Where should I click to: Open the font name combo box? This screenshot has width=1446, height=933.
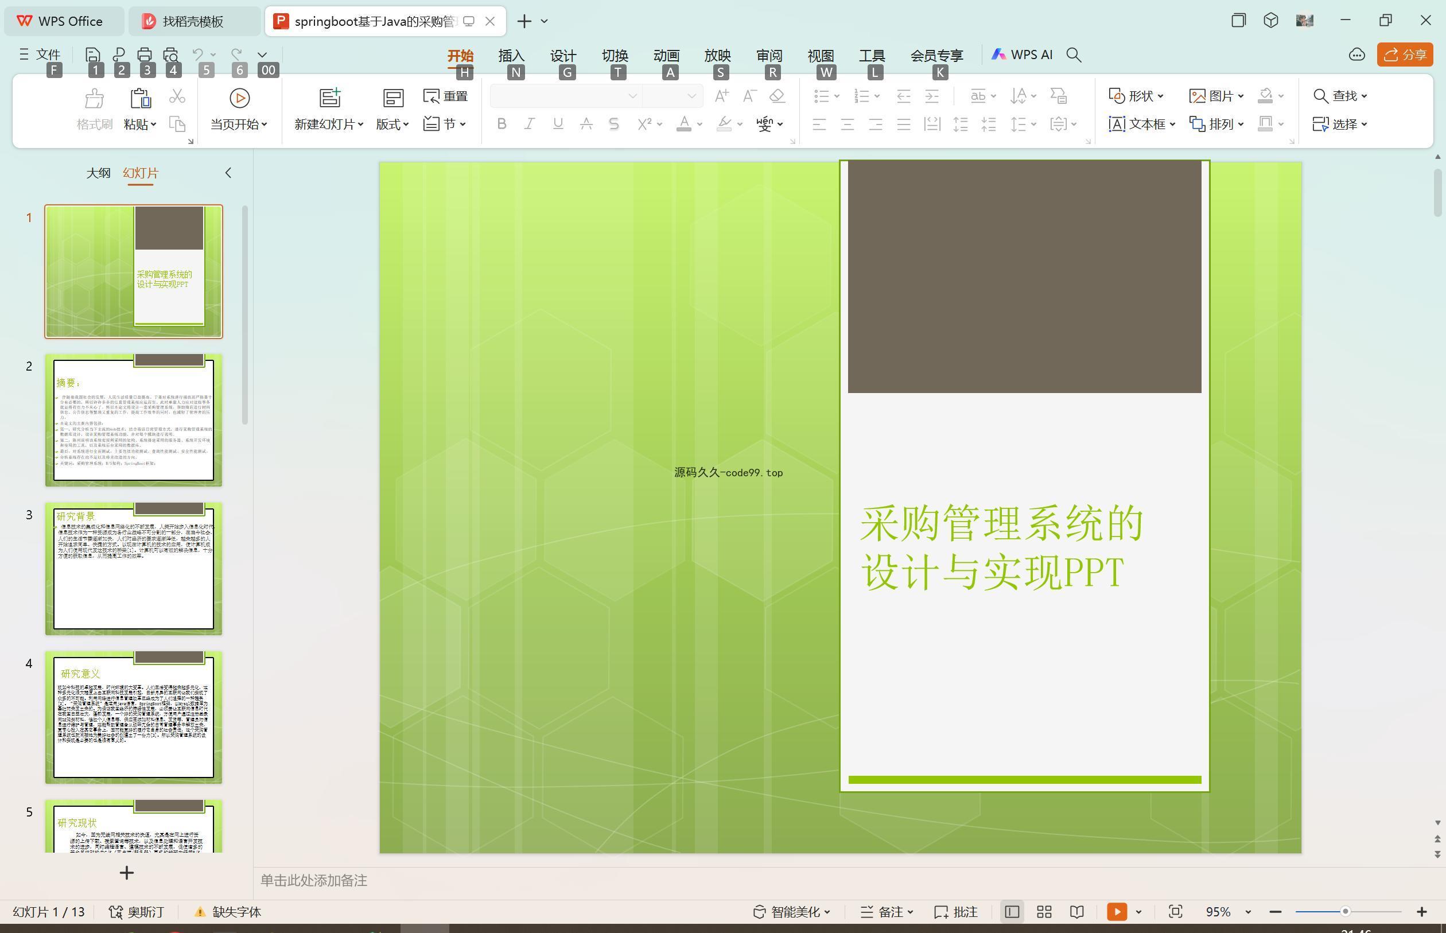(x=566, y=96)
